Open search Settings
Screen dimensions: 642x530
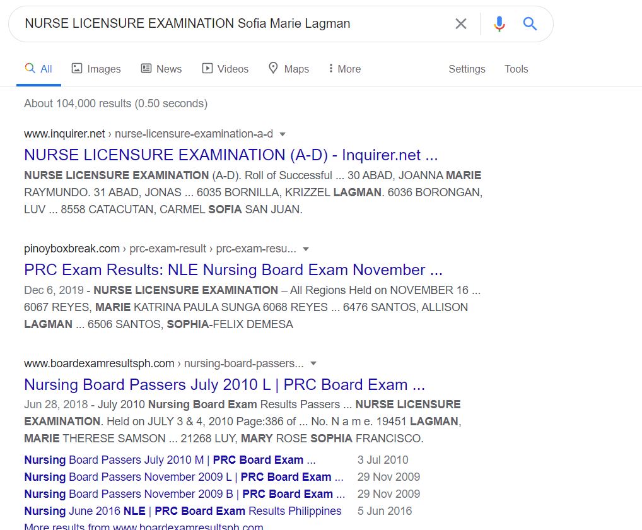(467, 69)
